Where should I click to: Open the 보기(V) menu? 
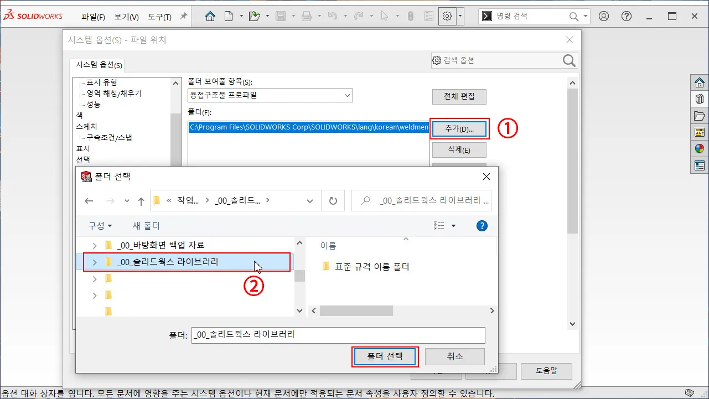tap(127, 17)
